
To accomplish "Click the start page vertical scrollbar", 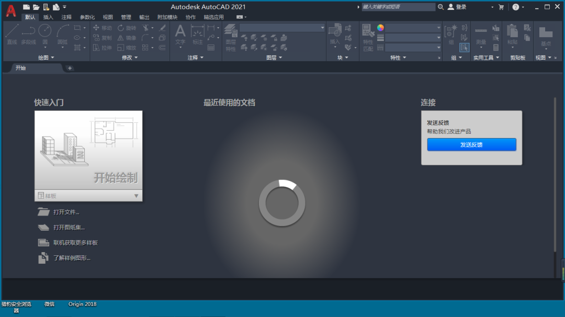I will pos(555,175).
